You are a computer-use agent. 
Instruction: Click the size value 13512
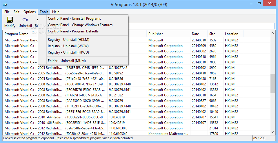point(214,84)
